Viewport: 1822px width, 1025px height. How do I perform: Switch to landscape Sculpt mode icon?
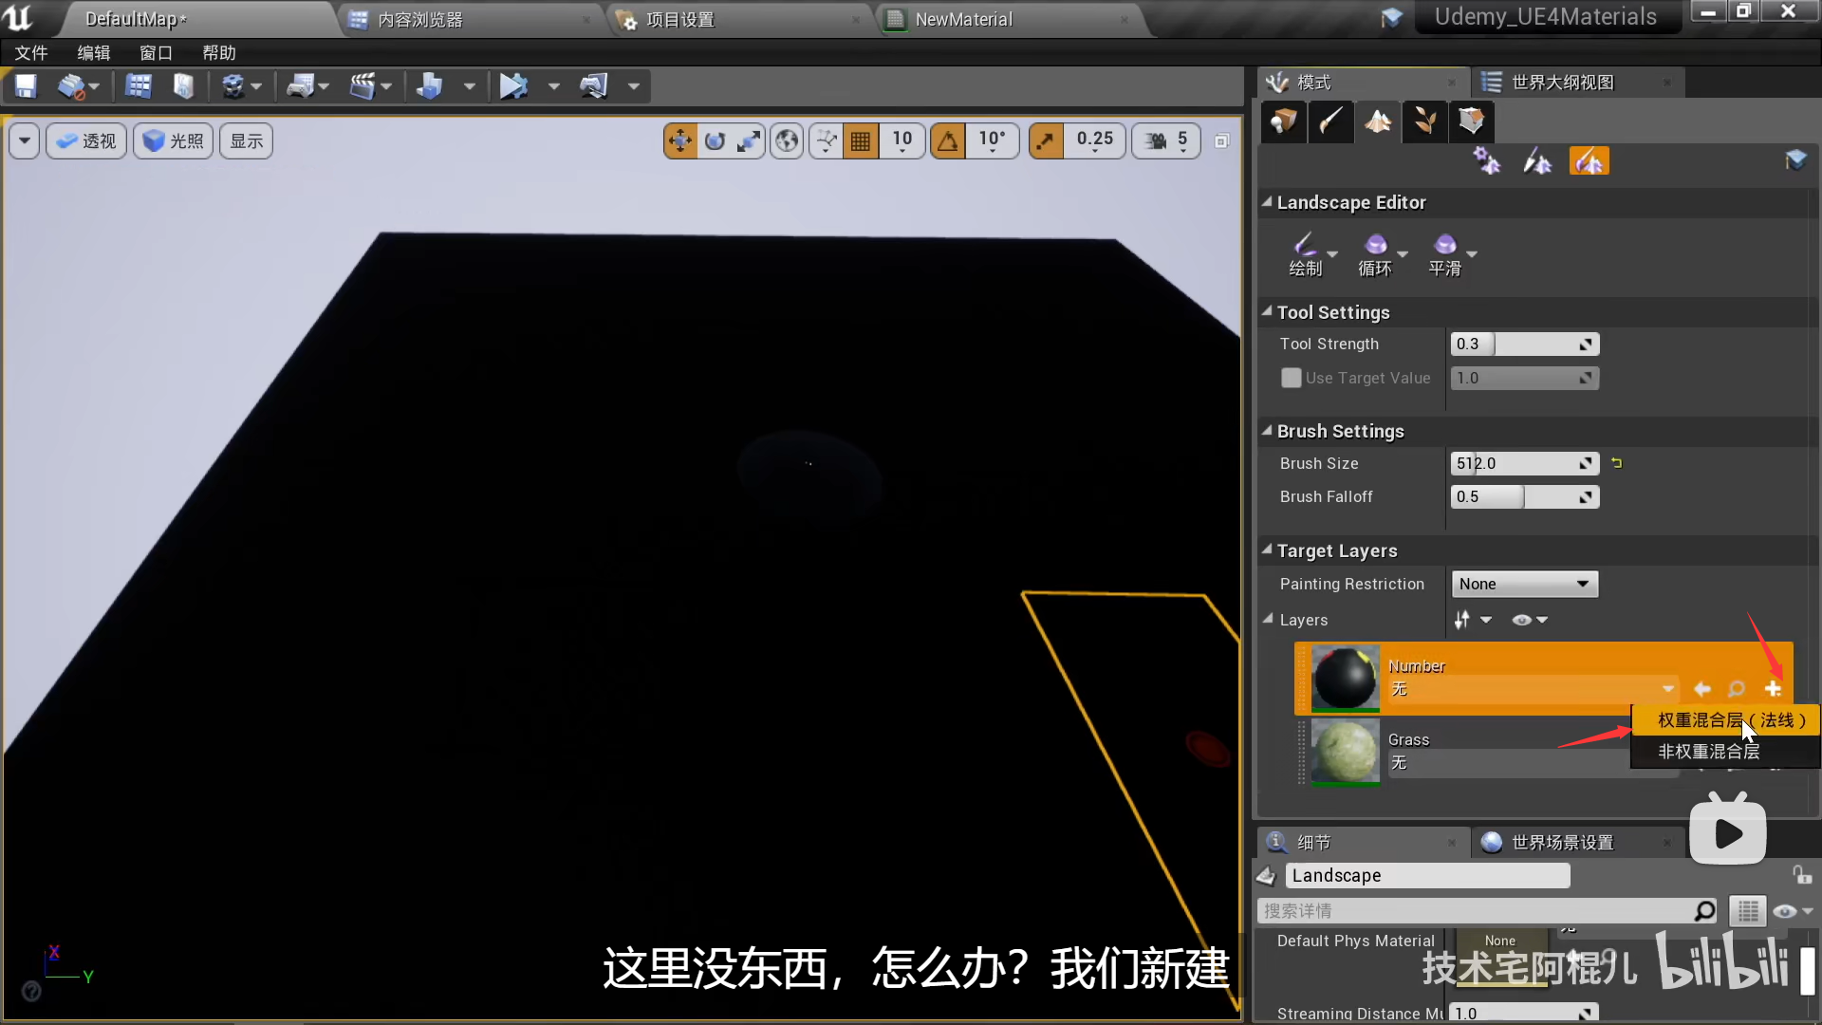[x=1537, y=161]
